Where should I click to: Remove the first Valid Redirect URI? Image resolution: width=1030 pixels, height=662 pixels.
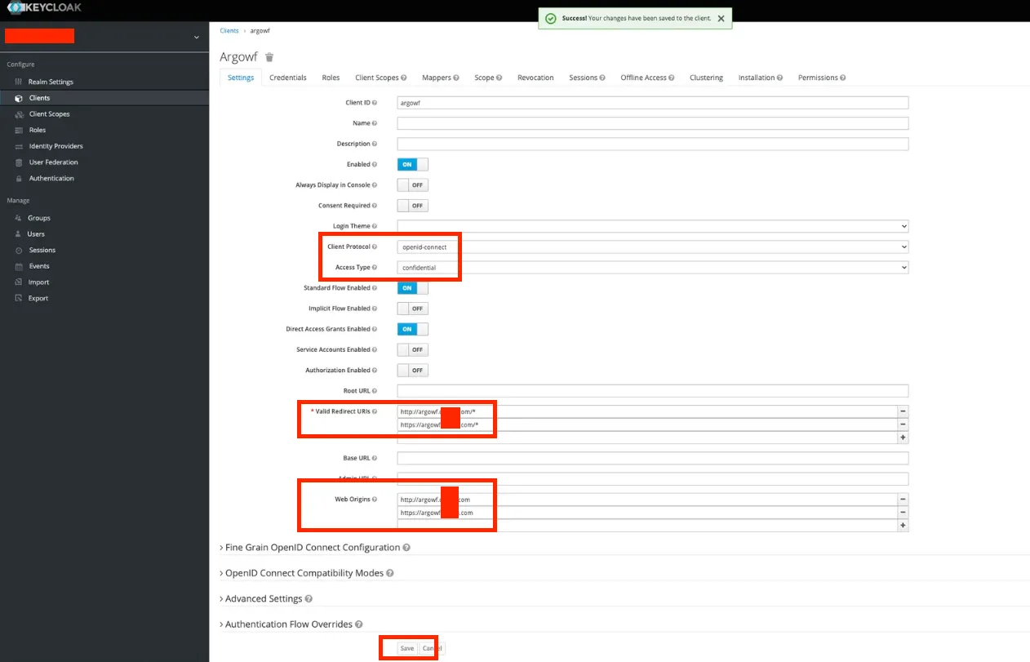tap(903, 411)
